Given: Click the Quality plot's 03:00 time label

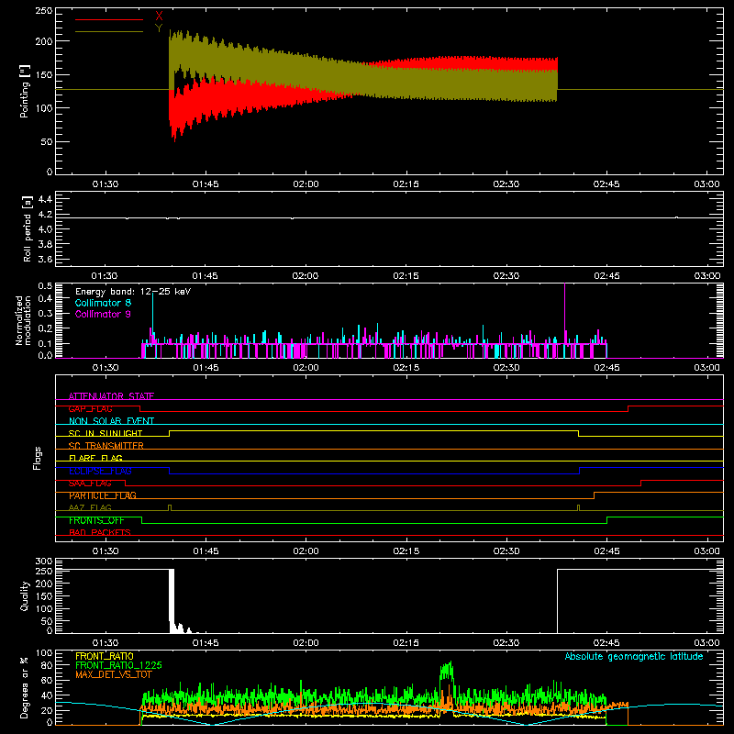Looking at the screenshot, I should pos(706,643).
